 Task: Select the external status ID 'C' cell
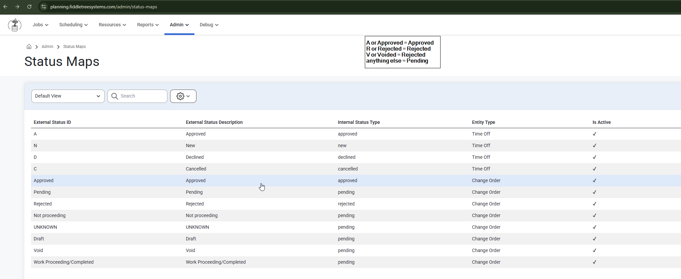coord(35,169)
